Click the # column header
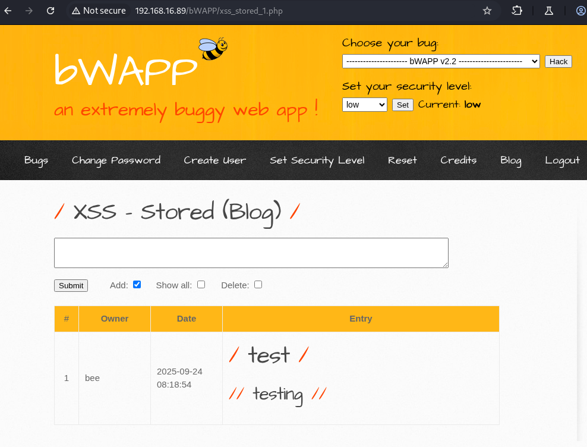Image resolution: width=587 pixels, height=447 pixels. click(67, 319)
